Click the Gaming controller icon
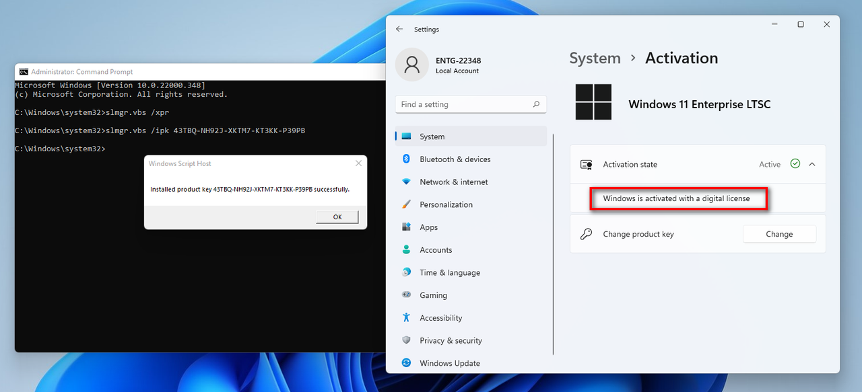The width and height of the screenshot is (862, 392). coord(406,295)
